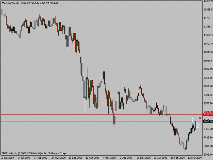Click the 9704.25 price axis label
Screen dimensions: 213x160
click(208, 69)
